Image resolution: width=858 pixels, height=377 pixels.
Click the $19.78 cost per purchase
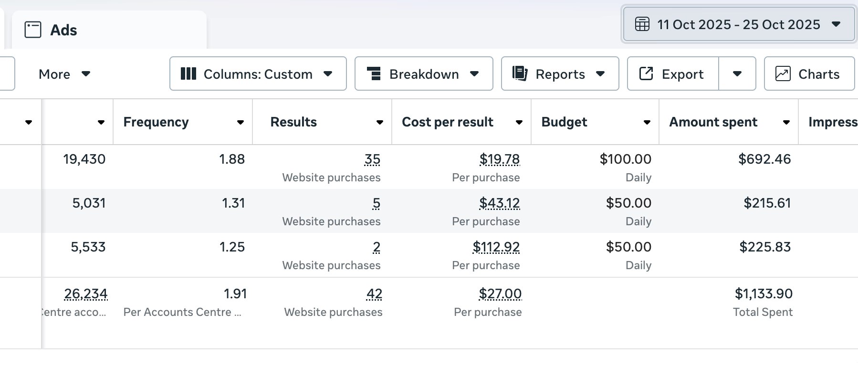[x=500, y=159]
